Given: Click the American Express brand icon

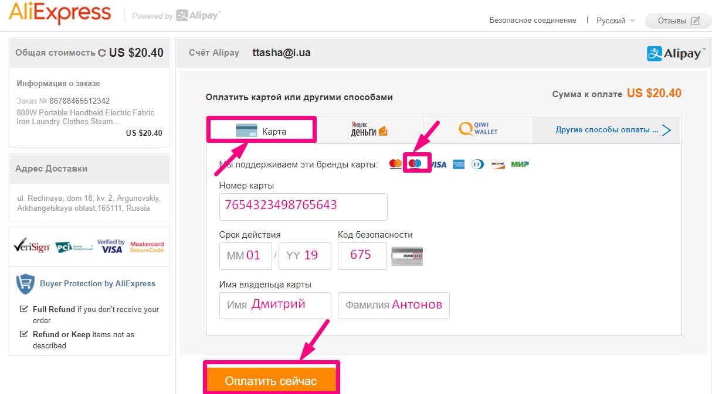Looking at the screenshot, I should point(459,165).
